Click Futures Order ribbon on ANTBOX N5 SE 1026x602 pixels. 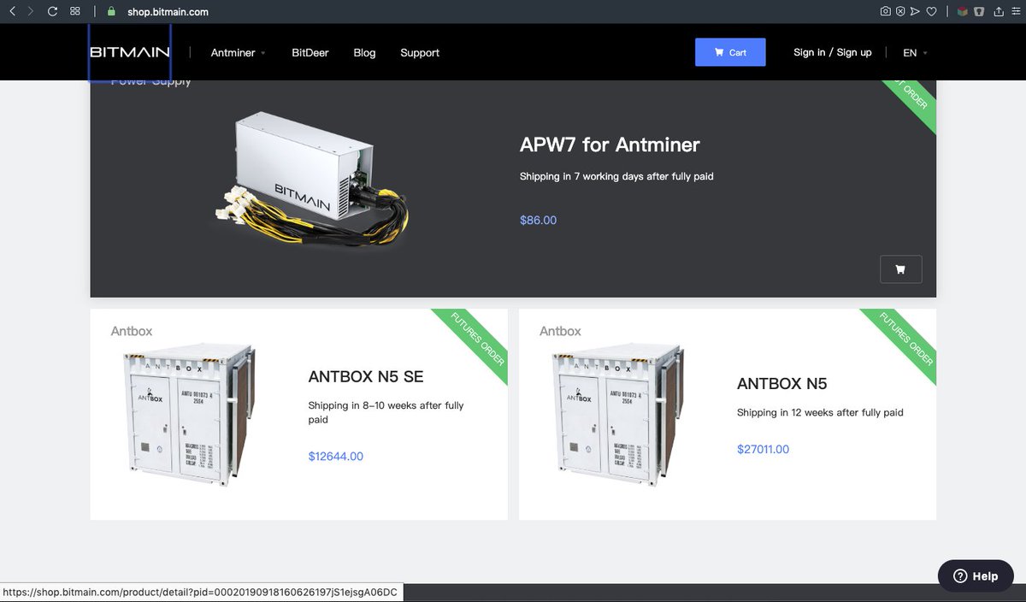[x=479, y=339]
